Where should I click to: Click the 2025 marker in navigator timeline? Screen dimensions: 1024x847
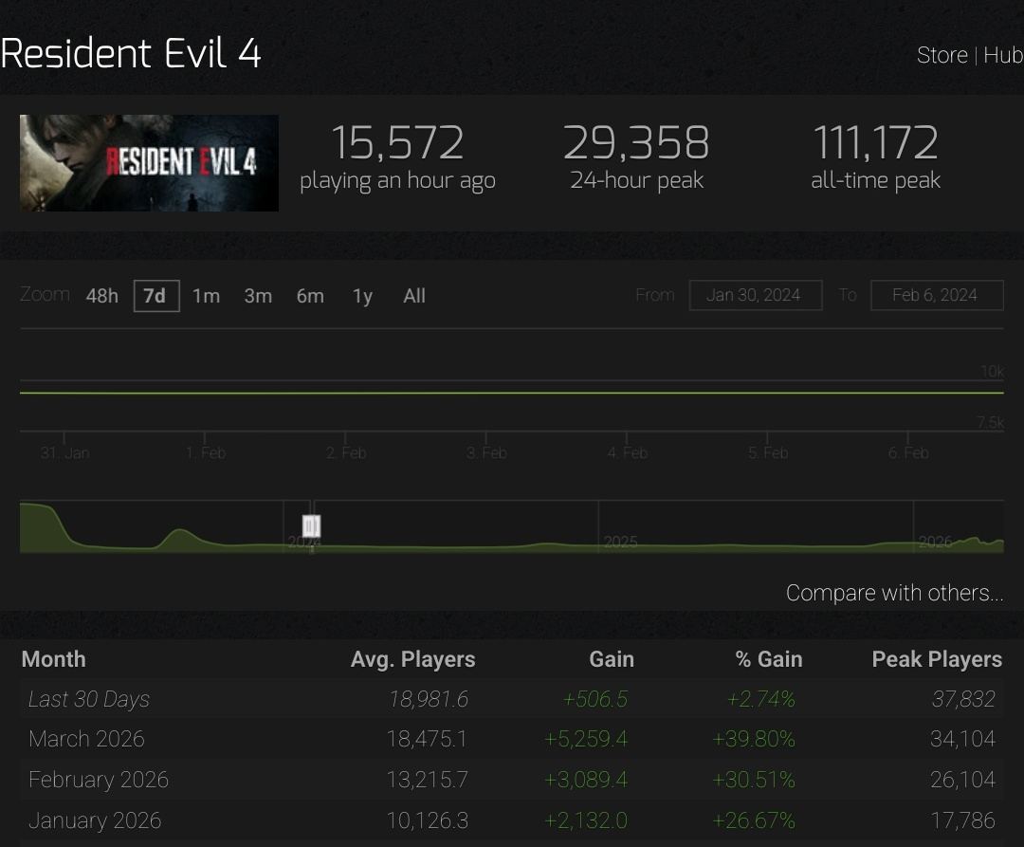(x=620, y=542)
